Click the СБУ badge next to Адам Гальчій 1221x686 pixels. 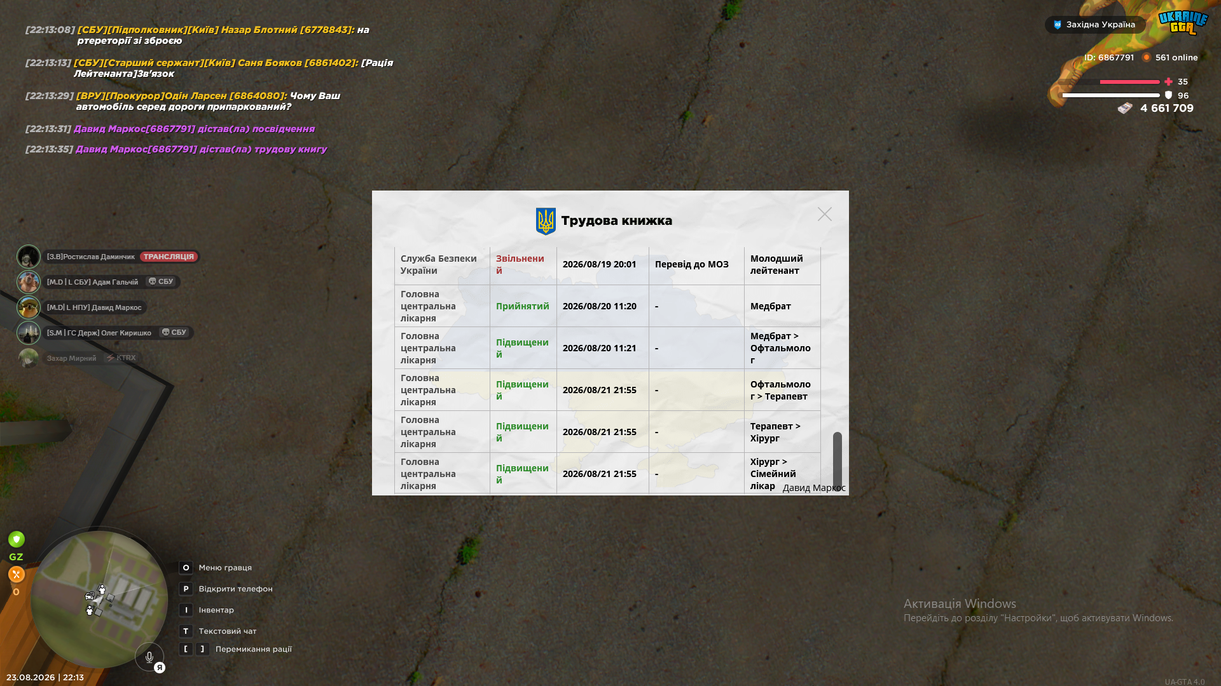point(161,281)
